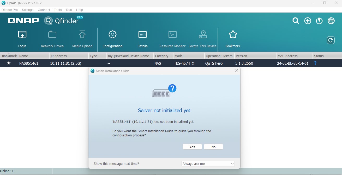The image size is (342, 175).
Task: Select the 10.11.11.81 (2.5G) IP address cell
Action: [65, 63]
